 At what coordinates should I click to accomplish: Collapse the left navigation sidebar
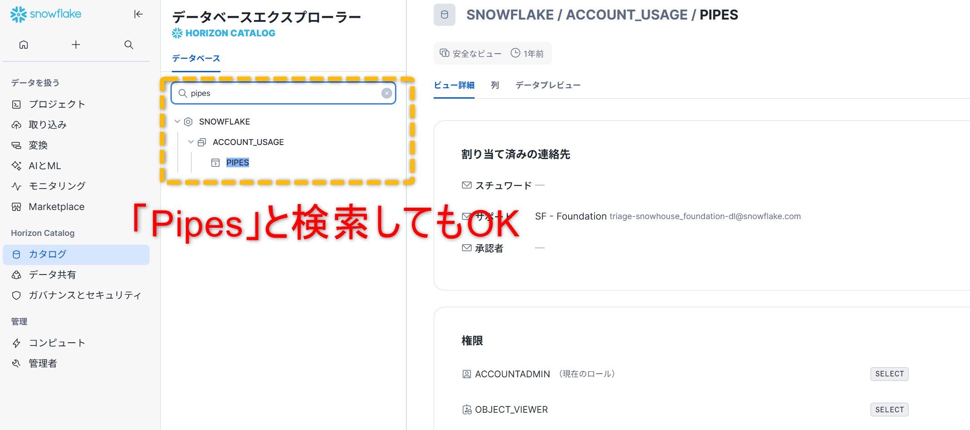tap(138, 14)
